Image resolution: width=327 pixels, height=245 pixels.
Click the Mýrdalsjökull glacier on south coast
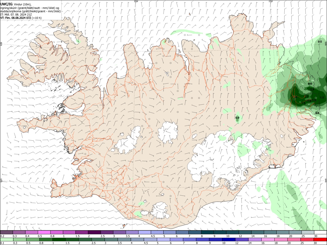[x=160, y=211]
